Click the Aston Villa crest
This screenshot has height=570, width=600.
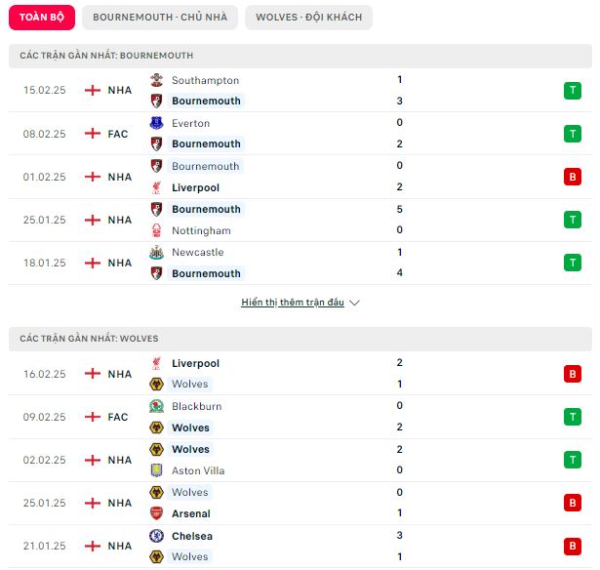156,470
